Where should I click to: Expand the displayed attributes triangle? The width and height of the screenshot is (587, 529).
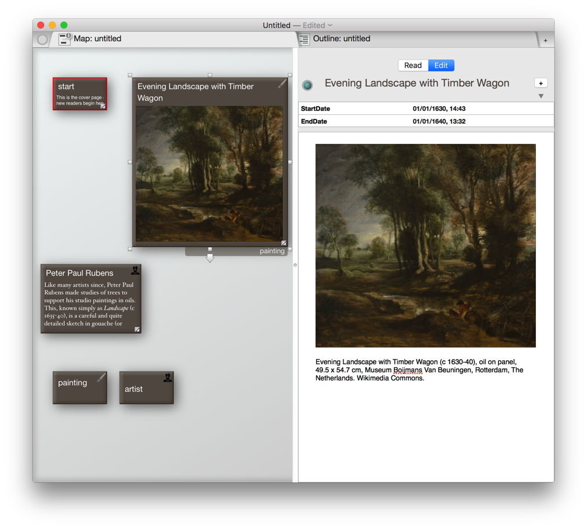[541, 96]
